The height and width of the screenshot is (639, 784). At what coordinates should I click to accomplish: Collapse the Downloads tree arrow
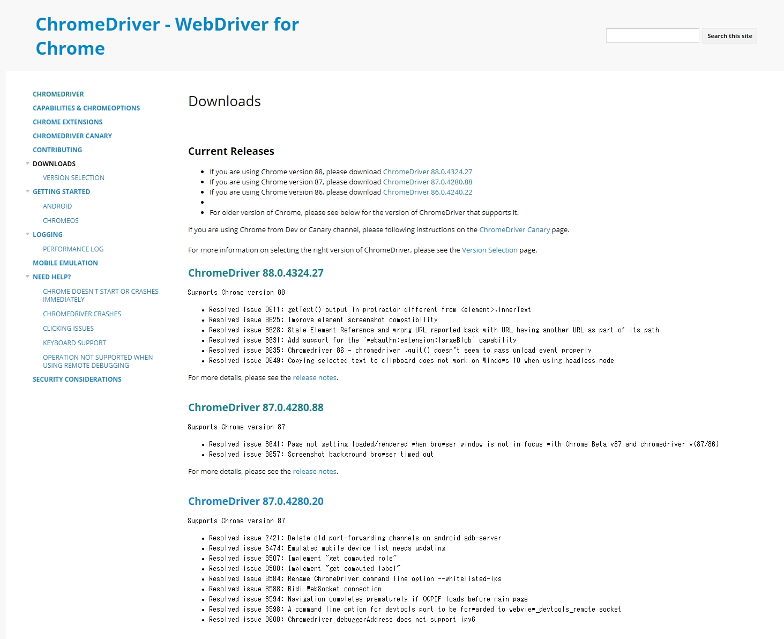click(27, 163)
